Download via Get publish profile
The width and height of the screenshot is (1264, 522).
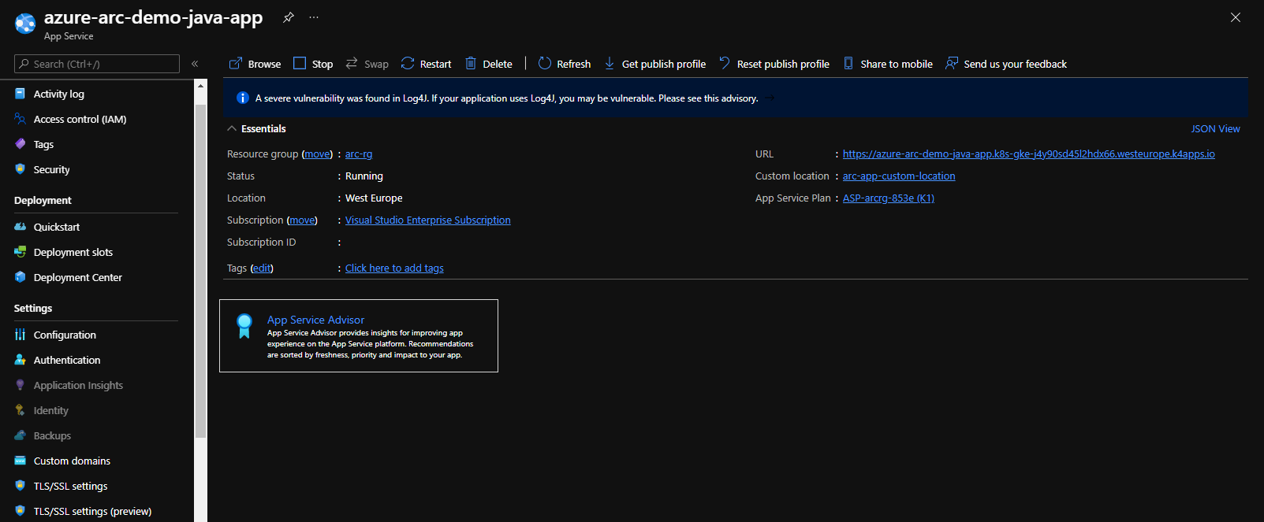[x=654, y=64]
